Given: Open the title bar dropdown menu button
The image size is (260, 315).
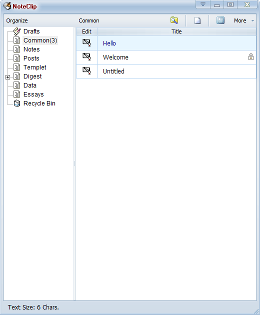Looking at the screenshot, I should pos(203,5).
